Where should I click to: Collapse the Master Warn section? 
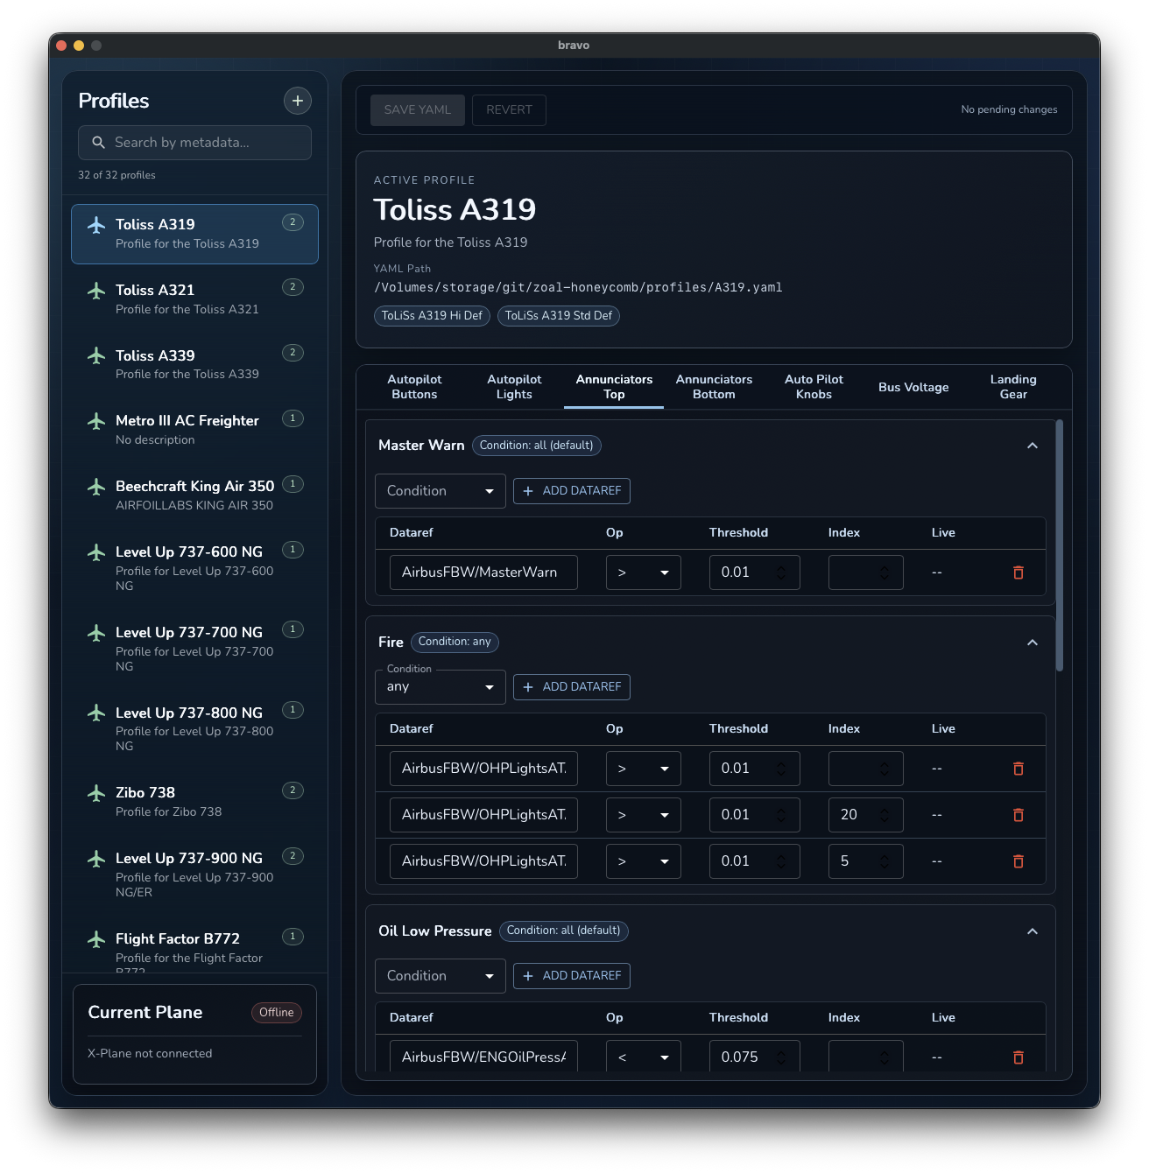click(x=1033, y=445)
